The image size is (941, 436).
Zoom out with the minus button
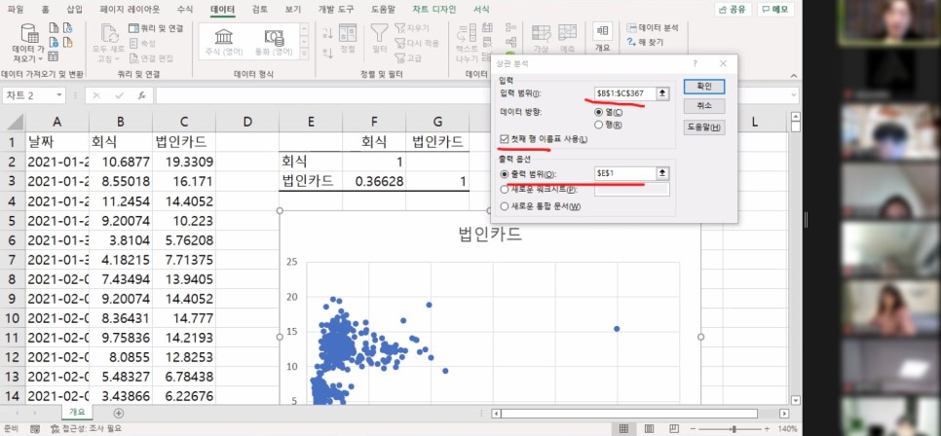[693, 429]
